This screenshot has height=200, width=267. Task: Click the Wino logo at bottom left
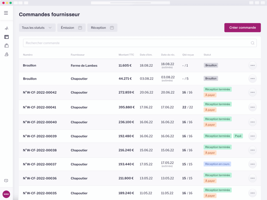(6, 194)
